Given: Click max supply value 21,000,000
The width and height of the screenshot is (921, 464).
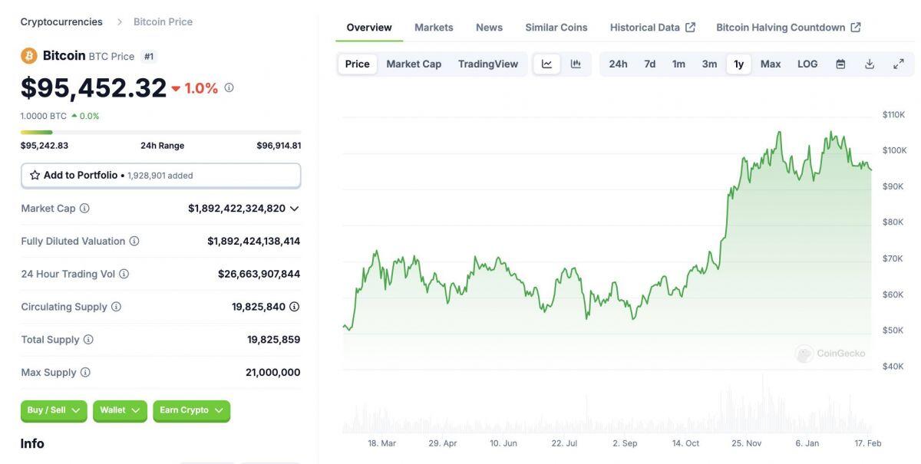Looking at the screenshot, I should tap(272, 373).
